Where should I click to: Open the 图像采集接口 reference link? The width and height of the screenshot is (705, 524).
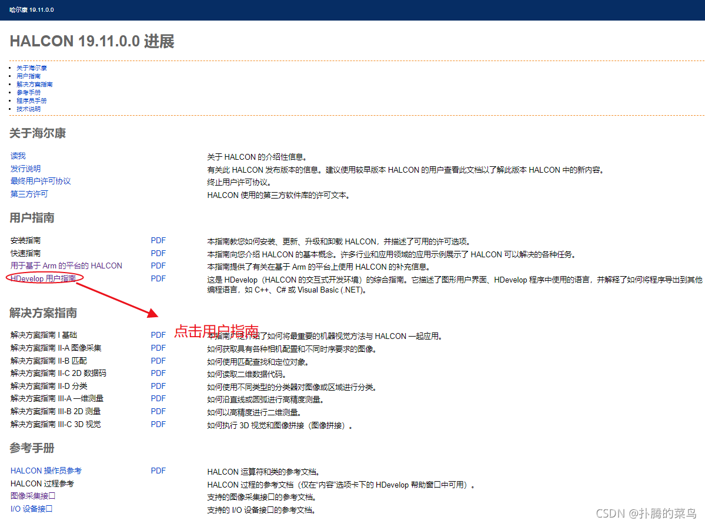33,496
